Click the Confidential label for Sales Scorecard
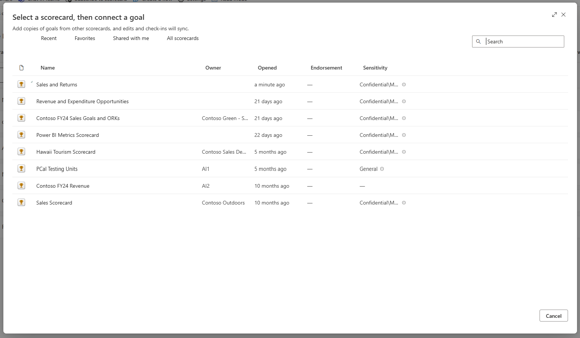 (x=379, y=203)
